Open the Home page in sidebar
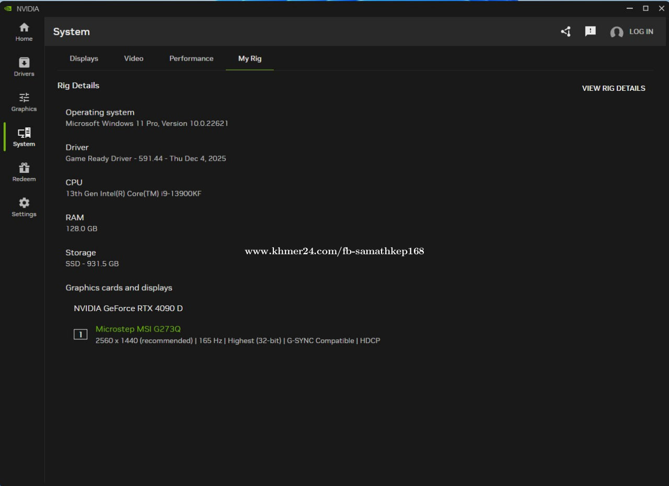669x486 pixels. (x=24, y=32)
